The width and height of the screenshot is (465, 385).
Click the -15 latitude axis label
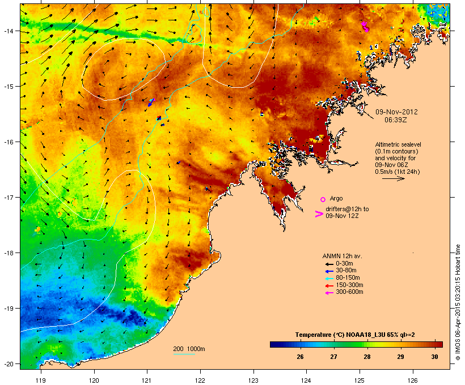click(9, 87)
